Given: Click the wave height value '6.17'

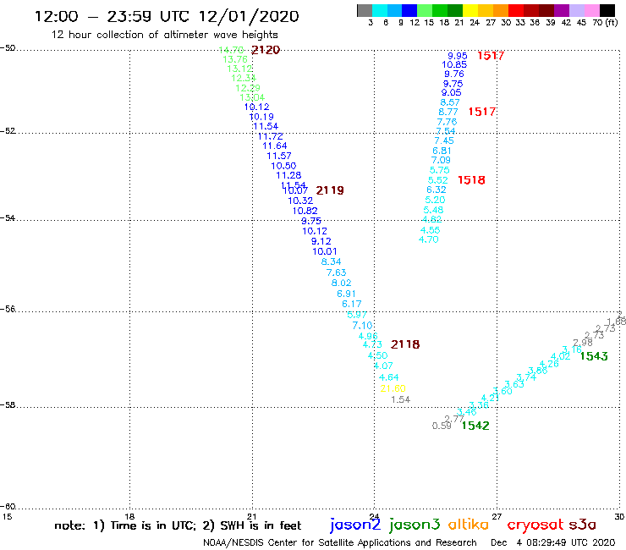Looking at the screenshot, I should [352, 305].
